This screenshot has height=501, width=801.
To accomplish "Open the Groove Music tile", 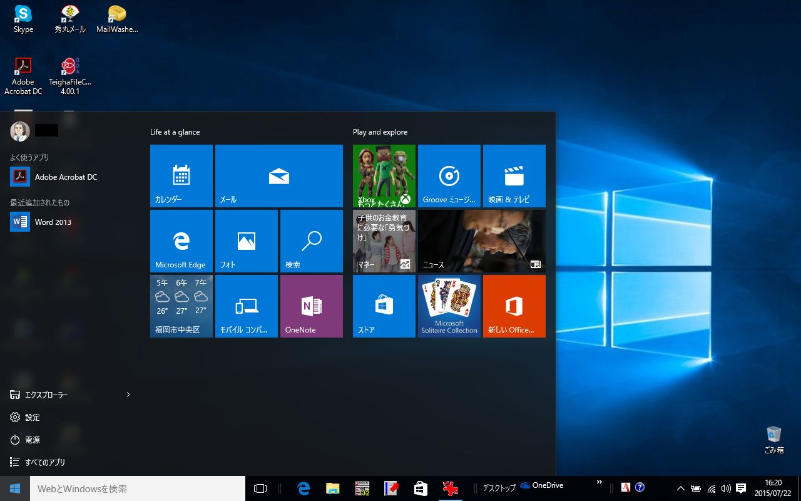I will coord(449,176).
